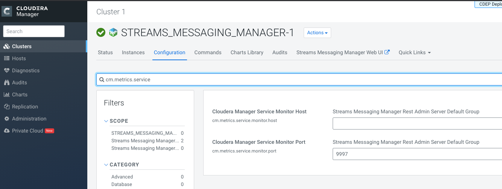Go to the Commands tab

[x=208, y=52]
